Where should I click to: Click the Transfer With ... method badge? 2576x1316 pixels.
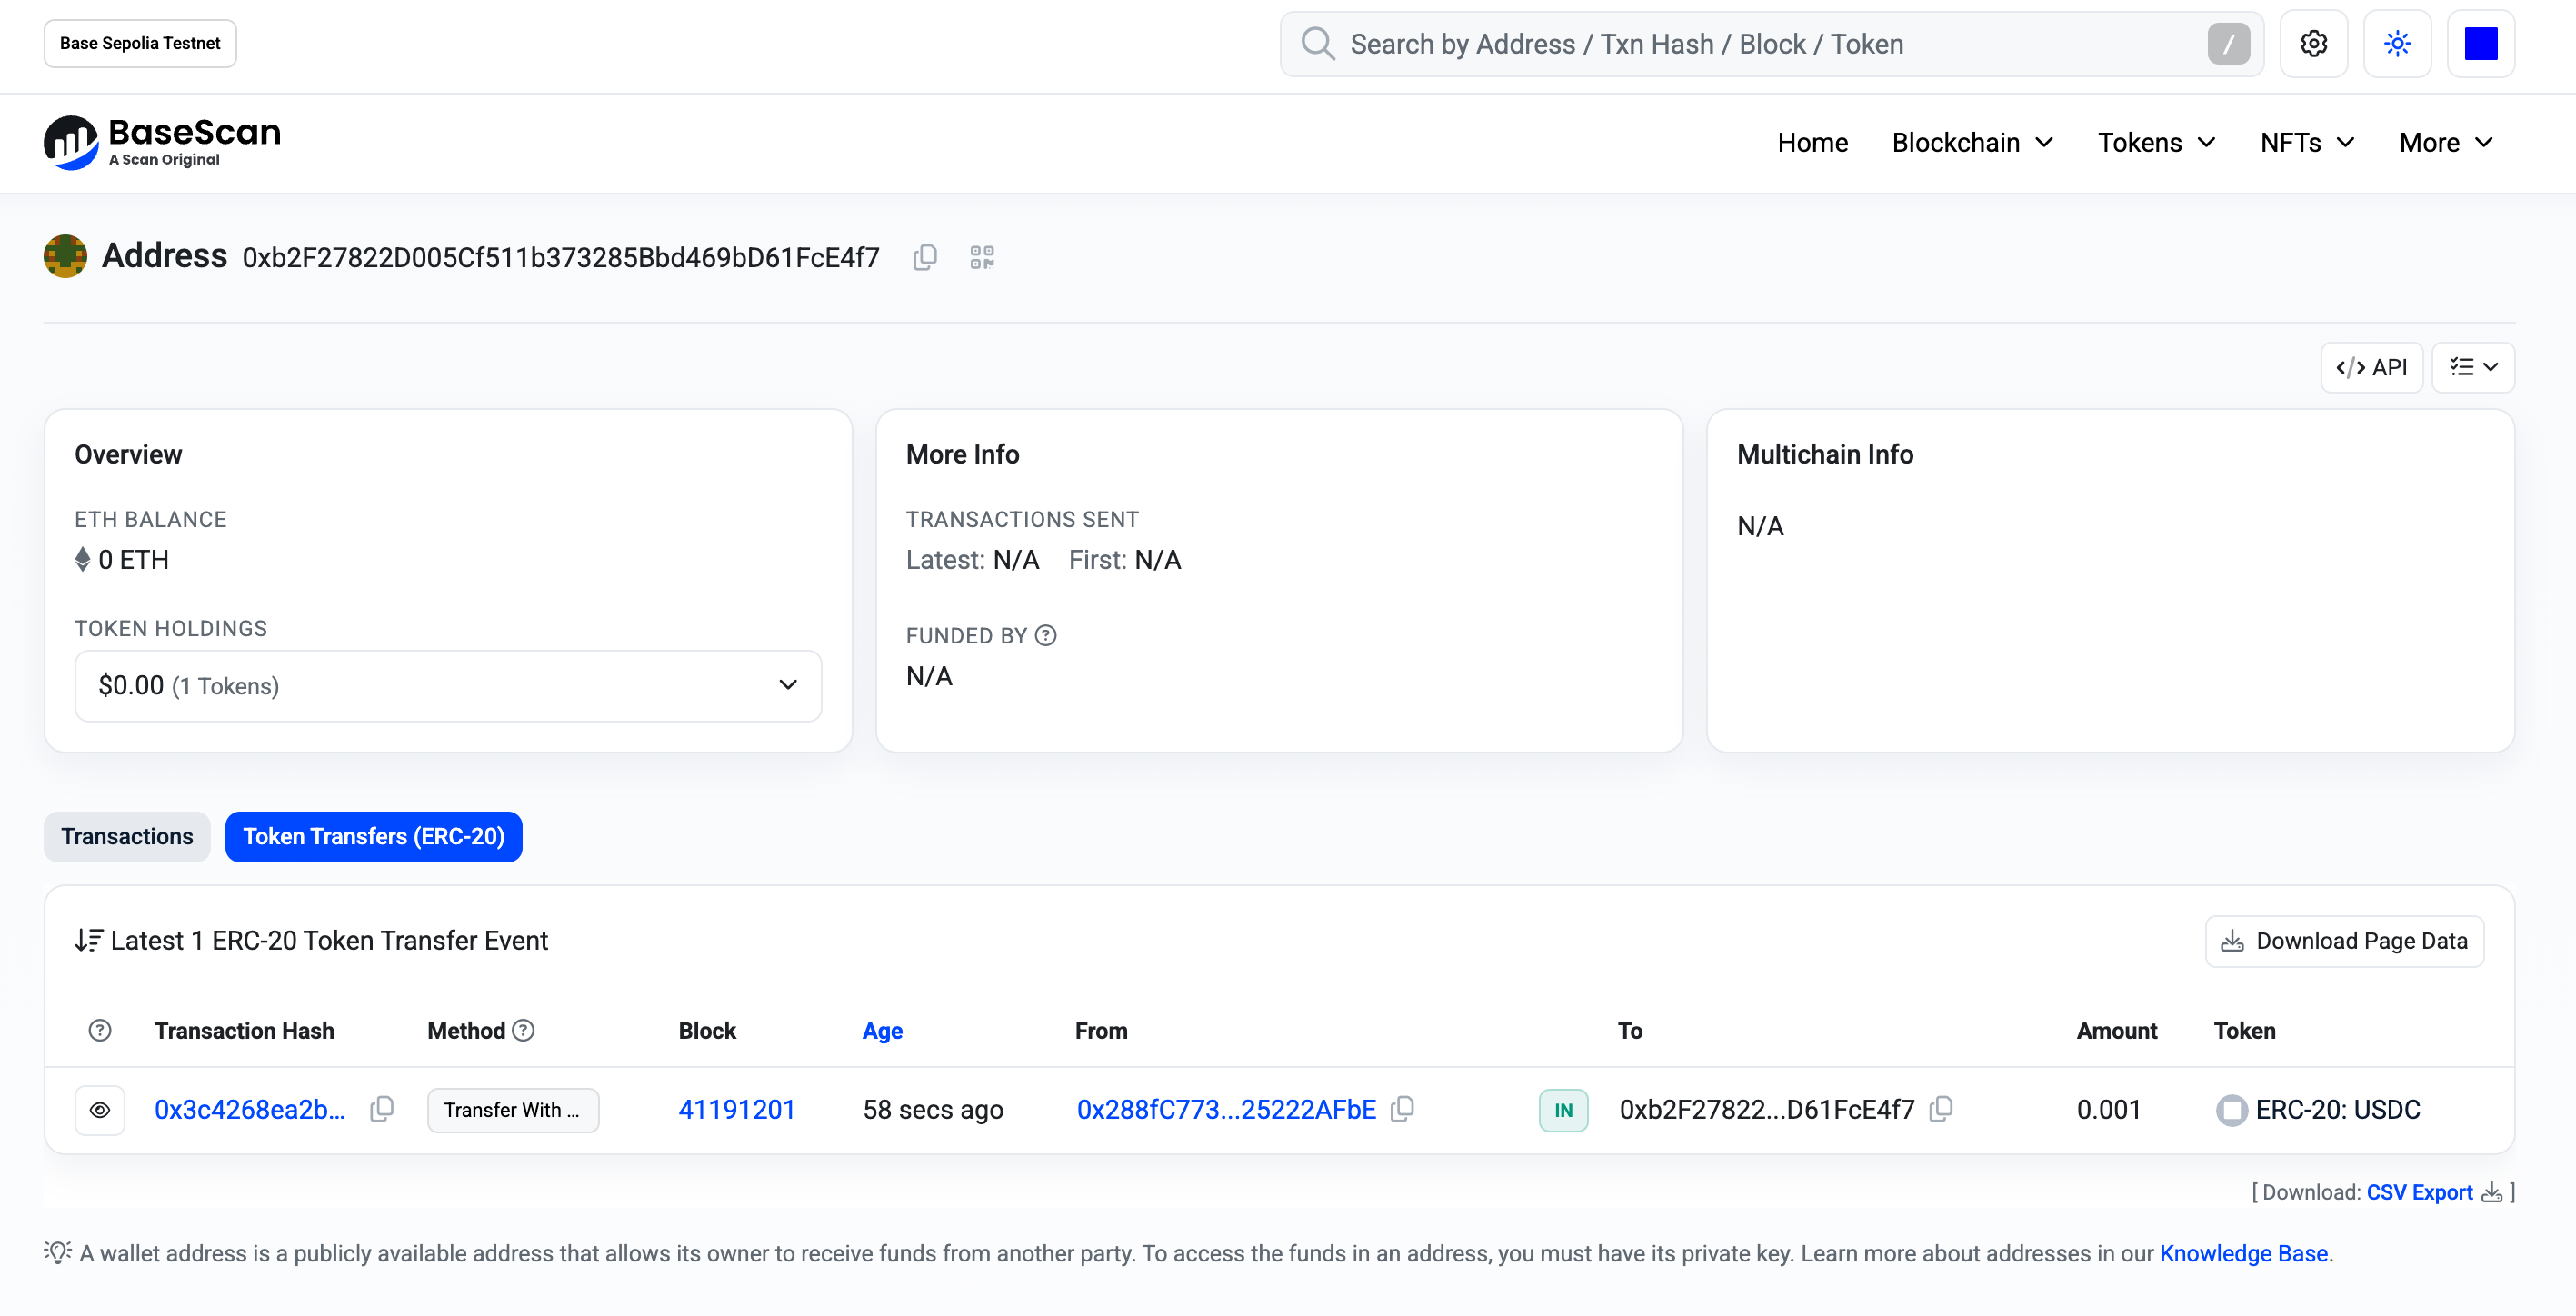coord(513,1110)
